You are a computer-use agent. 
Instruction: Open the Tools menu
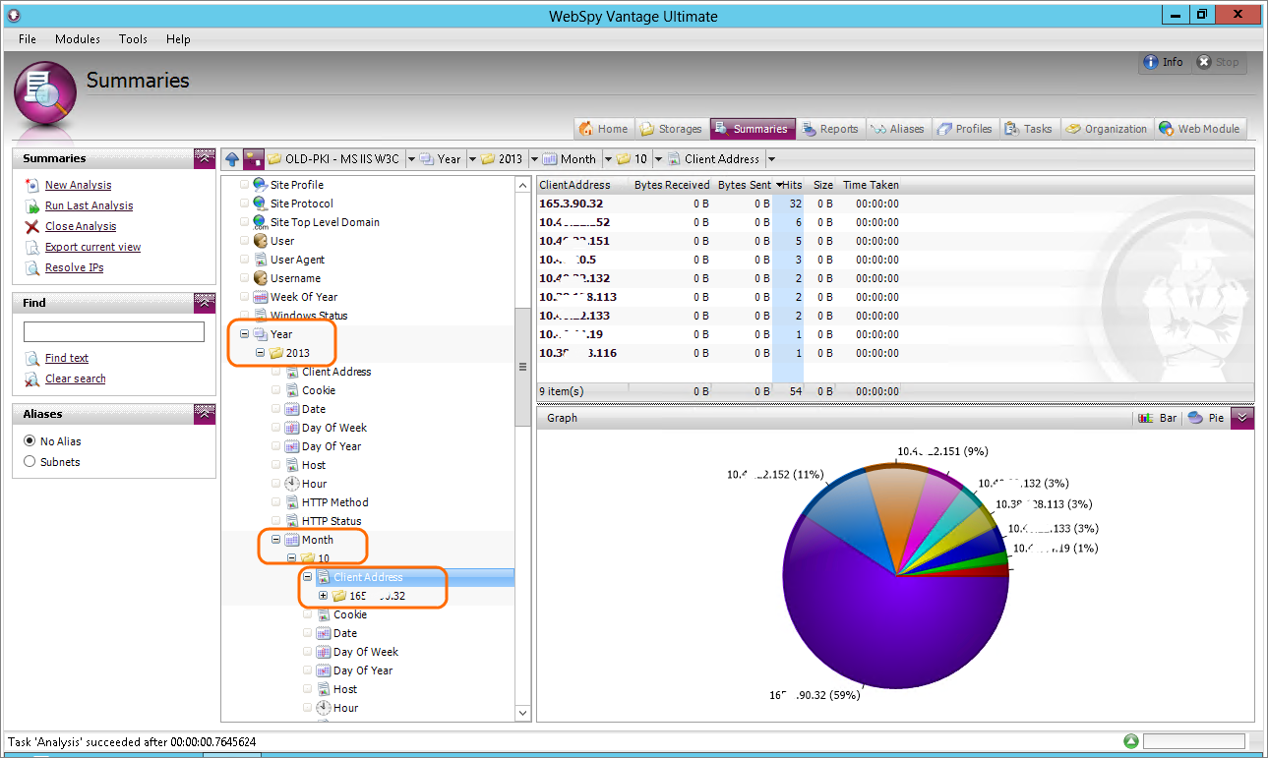point(133,39)
